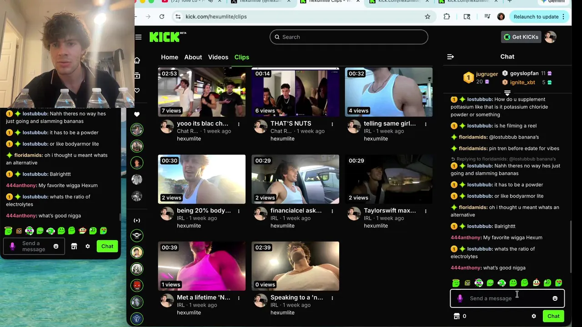Open options menu for THAT'S NUTS clip
Viewport: 582px width, 327px height.
point(332,124)
